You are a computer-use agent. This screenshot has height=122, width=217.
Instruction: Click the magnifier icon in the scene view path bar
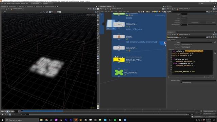(94, 9)
